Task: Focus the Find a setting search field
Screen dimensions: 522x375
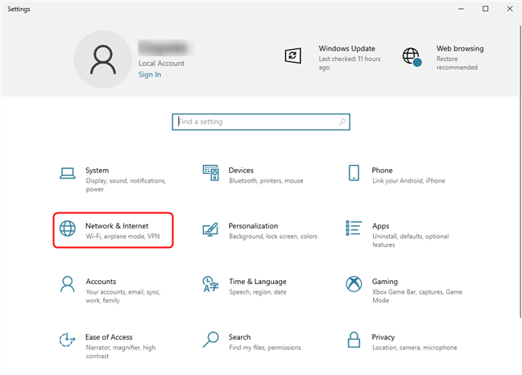Action: click(x=261, y=122)
